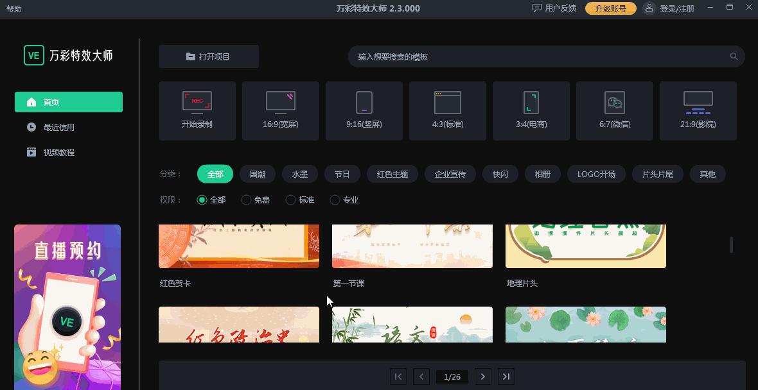Click the 打开项目 button
Image resolution: width=758 pixels, height=390 pixels.
click(x=208, y=56)
